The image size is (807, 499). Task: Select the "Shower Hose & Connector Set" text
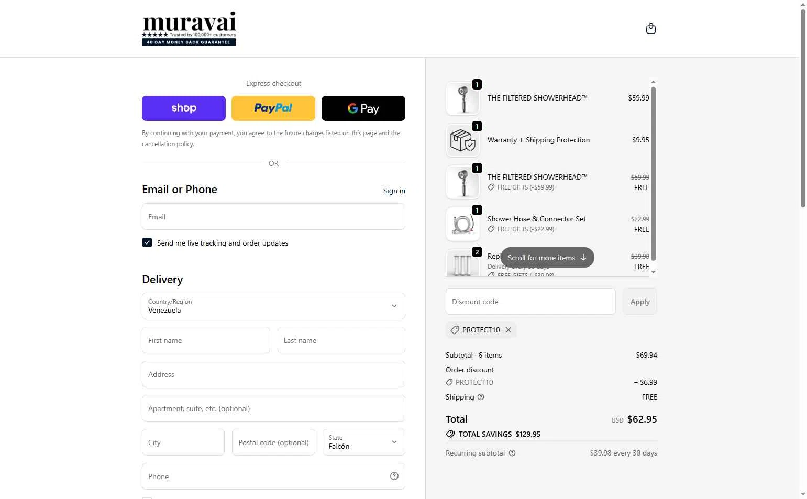click(536, 219)
